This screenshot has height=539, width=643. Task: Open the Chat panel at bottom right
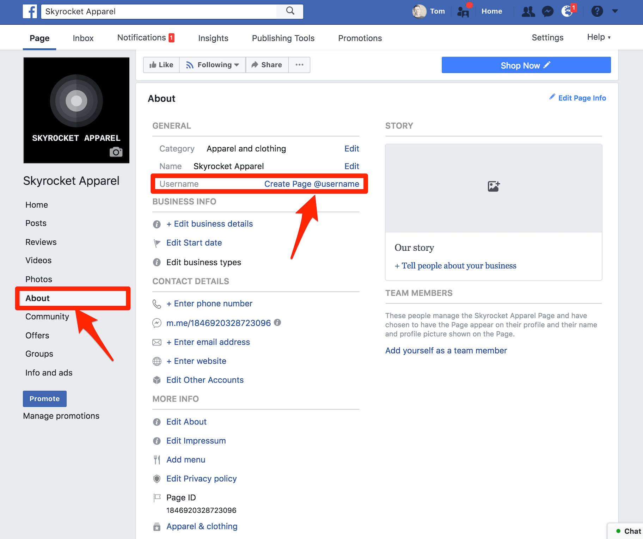click(x=629, y=531)
